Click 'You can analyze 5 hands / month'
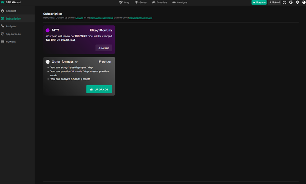Viewport: 306px width, 184px height. (x=70, y=79)
